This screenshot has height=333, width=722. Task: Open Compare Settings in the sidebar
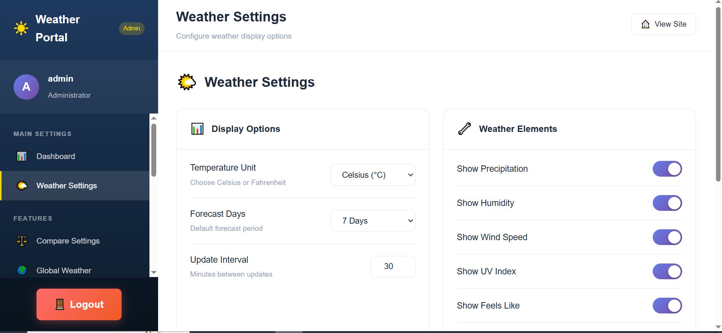tap(68, 241)
